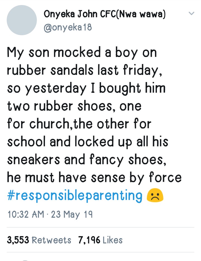Click the frowning face emoji
The width and height of the screenshot is (201, 261).
click(155, 196)
